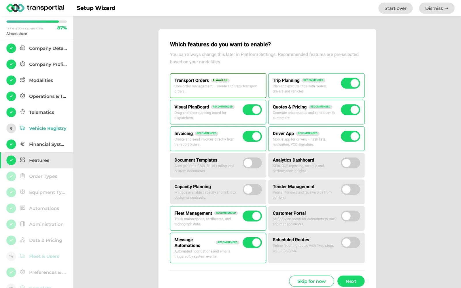This screenshot has height=288, width=461.
Task: Click the Order Types clipboard icon
Action: 22,176
